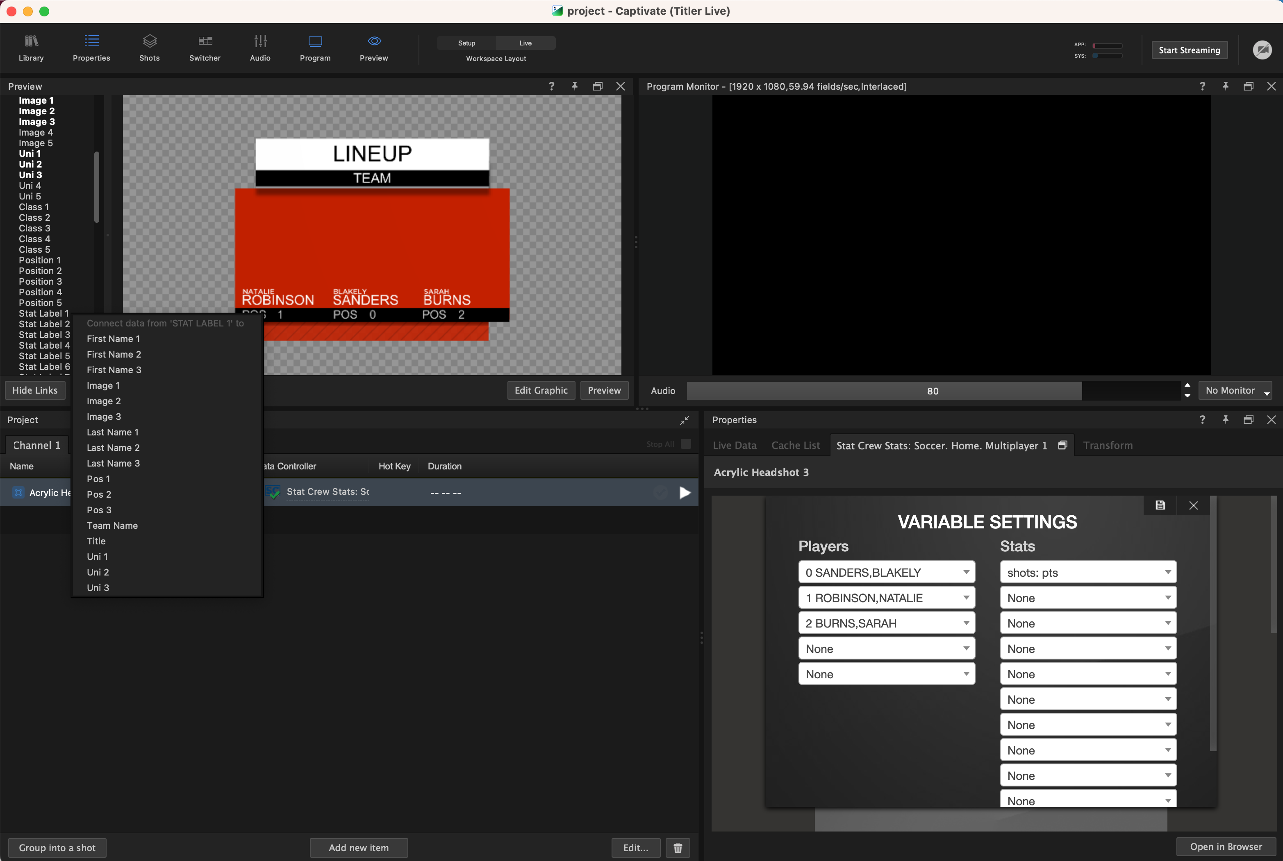Open the Program toolbar icon
This screenshot has height=861, width=1283.
315,47
